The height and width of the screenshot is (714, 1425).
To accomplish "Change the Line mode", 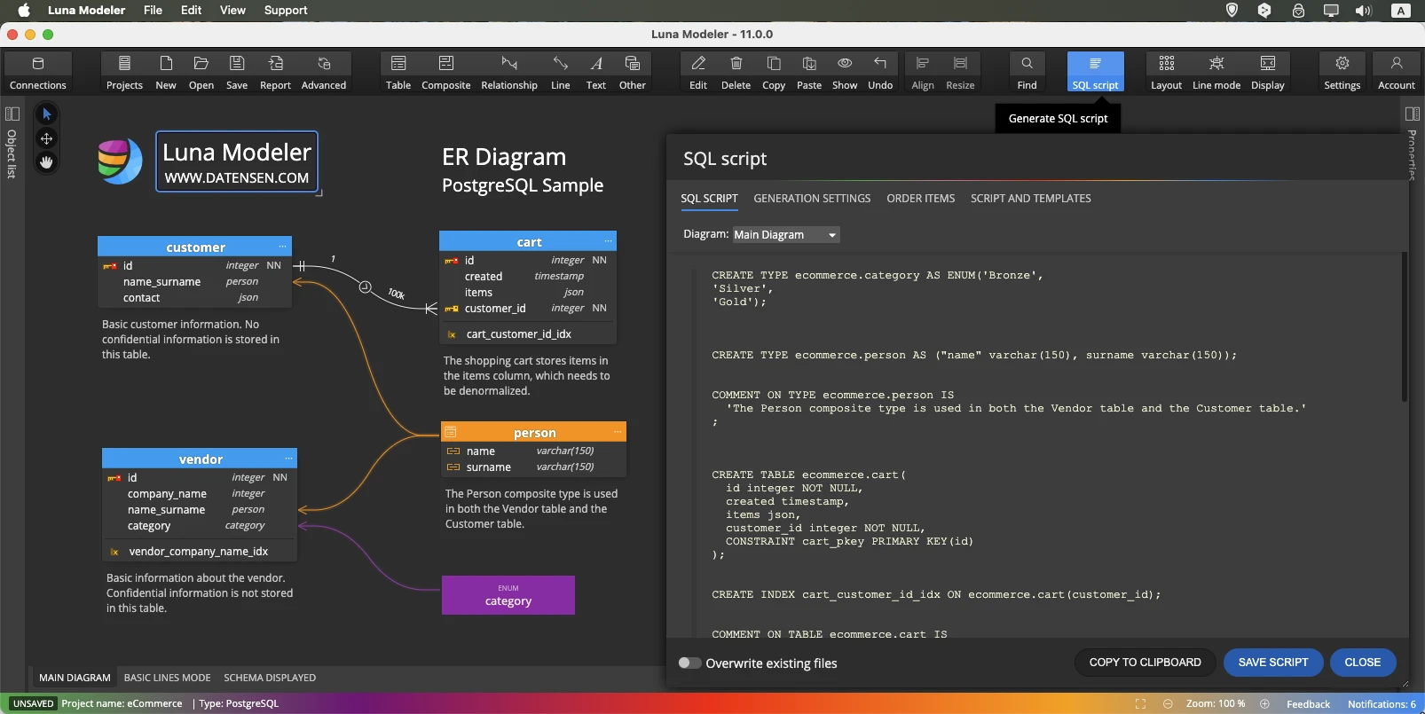I will [1216, 72].
